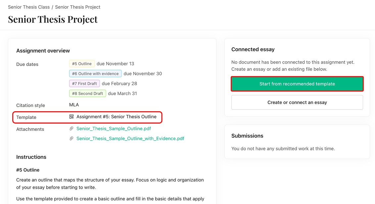The height and width of the screenshot is (204, 375).
Task: Click the #8 Second Draft tag
Action: (87, 93)
